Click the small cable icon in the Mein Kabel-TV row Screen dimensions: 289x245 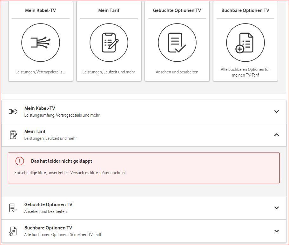click(x=13, y=112)
